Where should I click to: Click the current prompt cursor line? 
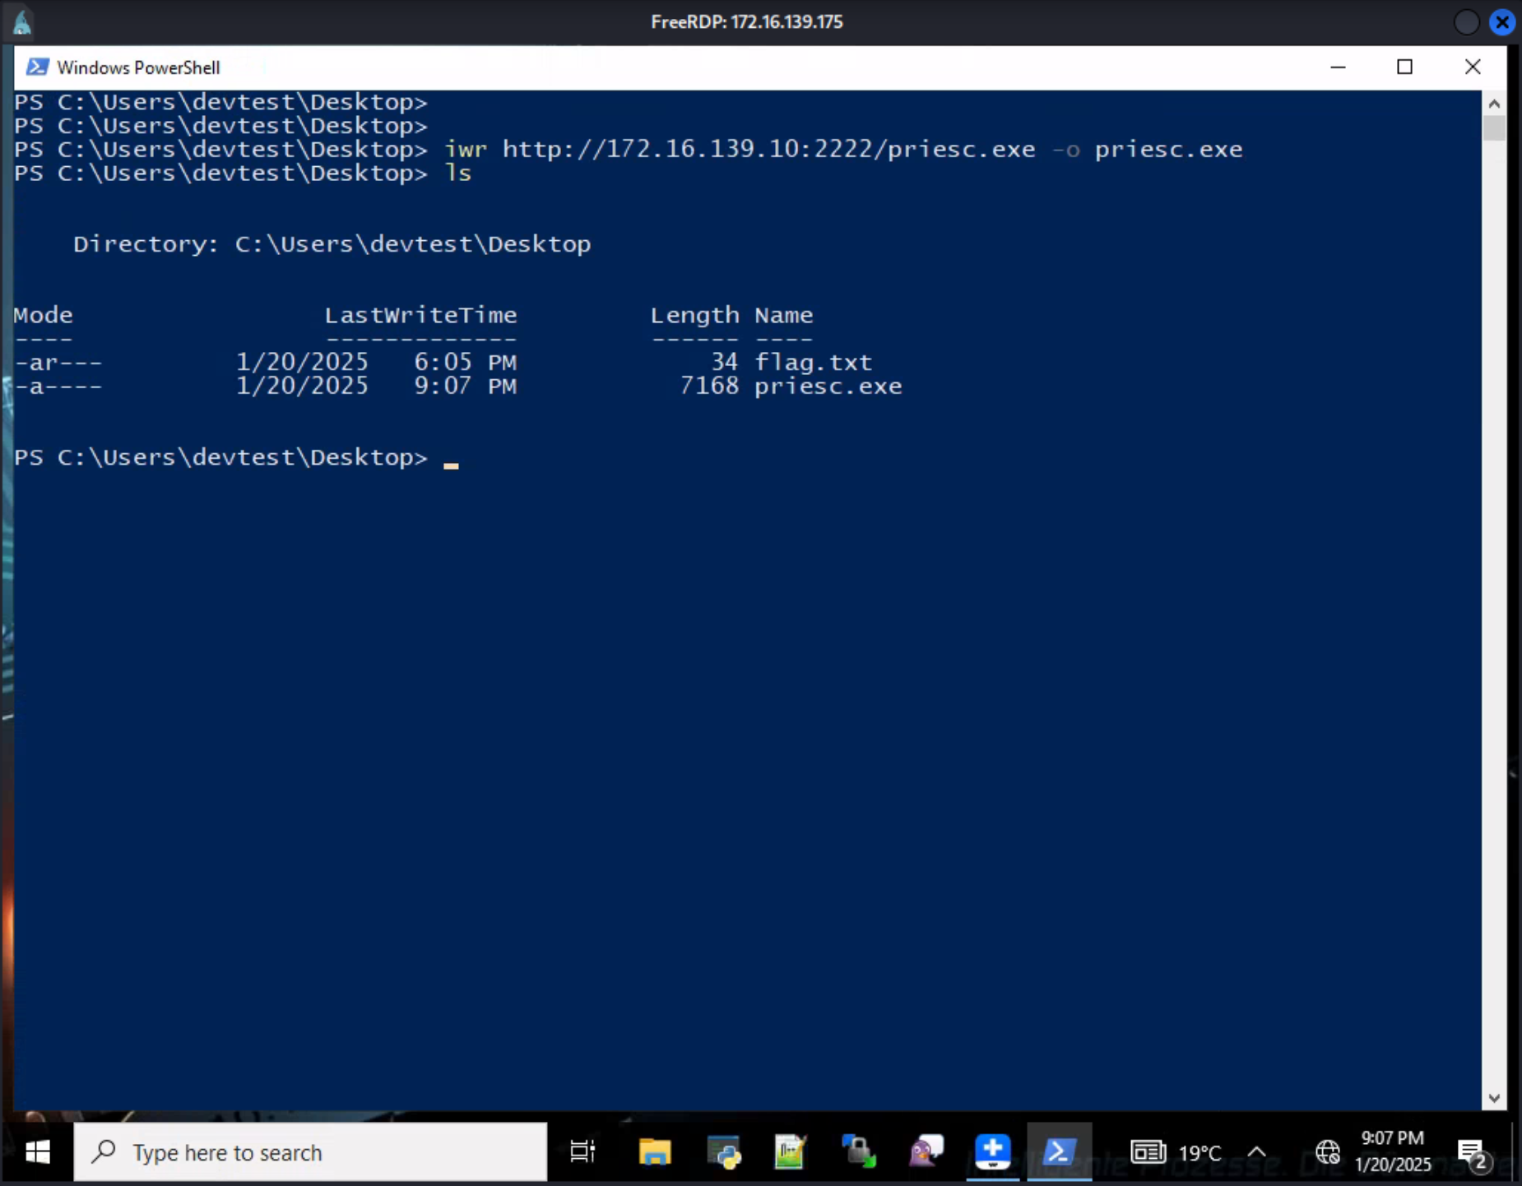tap(237, 457)
